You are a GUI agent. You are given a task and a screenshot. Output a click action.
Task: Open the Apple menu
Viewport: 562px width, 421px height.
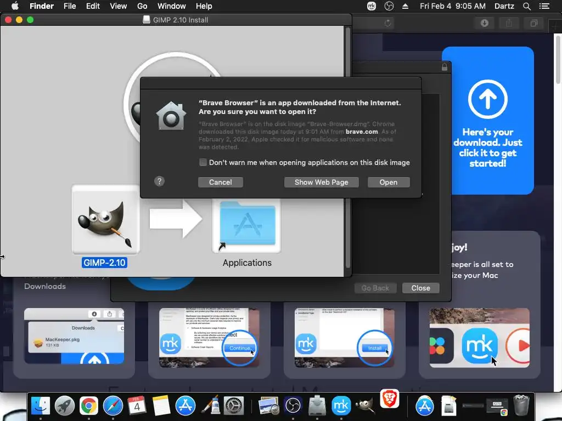(x=15, y=6)
